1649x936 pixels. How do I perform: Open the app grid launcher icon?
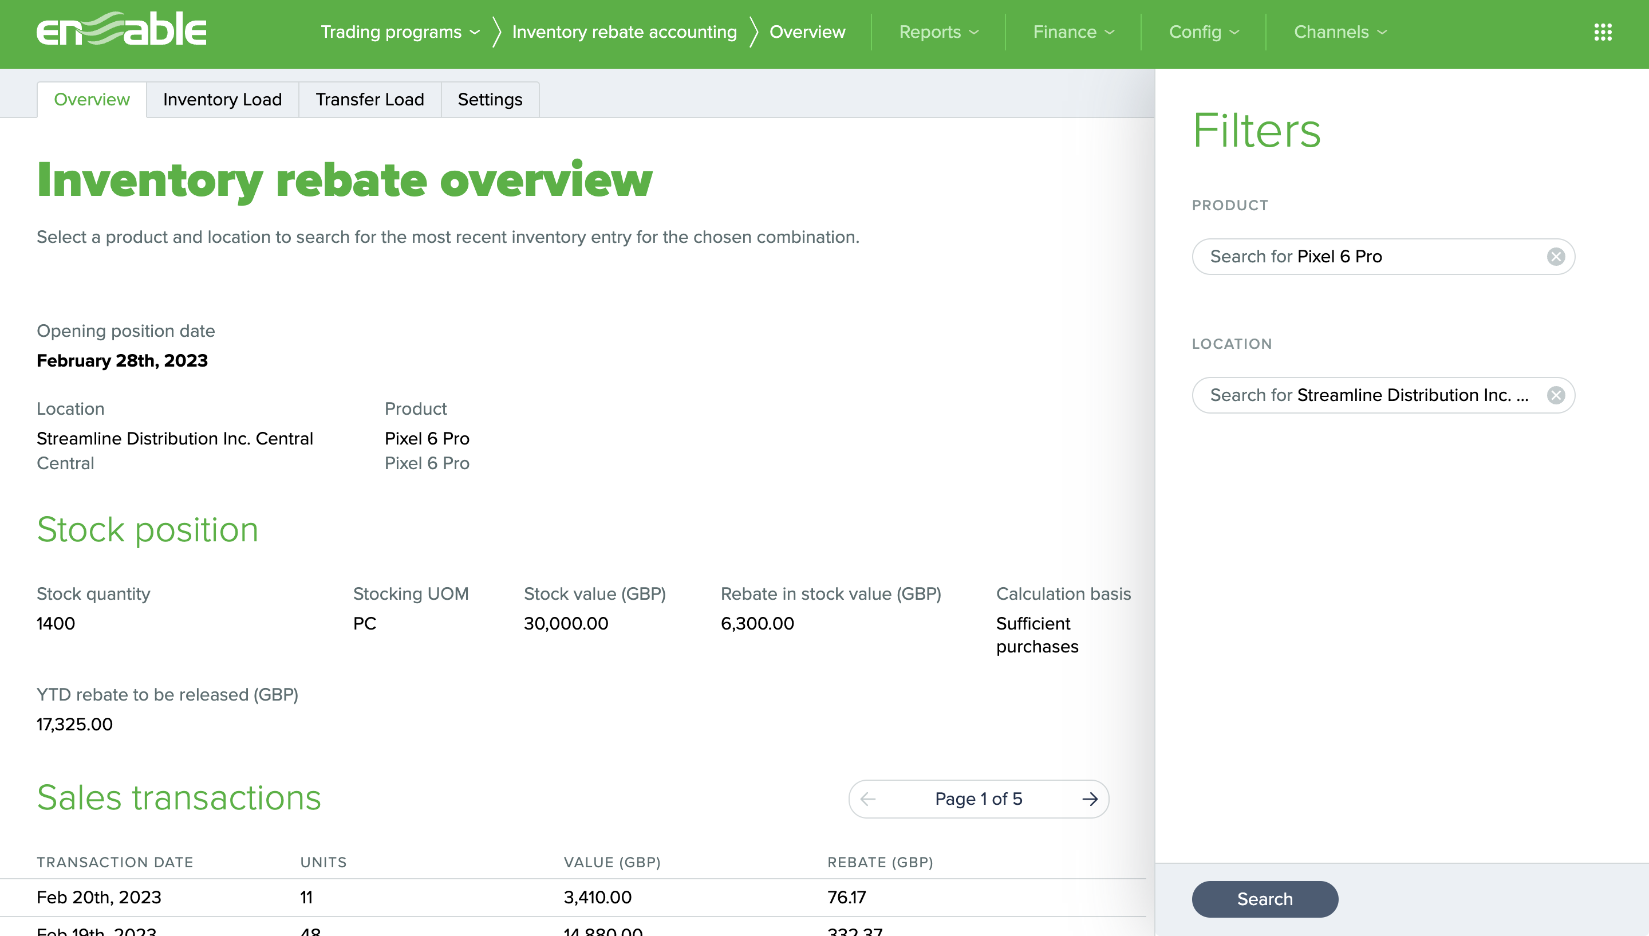pos(1603,32)
